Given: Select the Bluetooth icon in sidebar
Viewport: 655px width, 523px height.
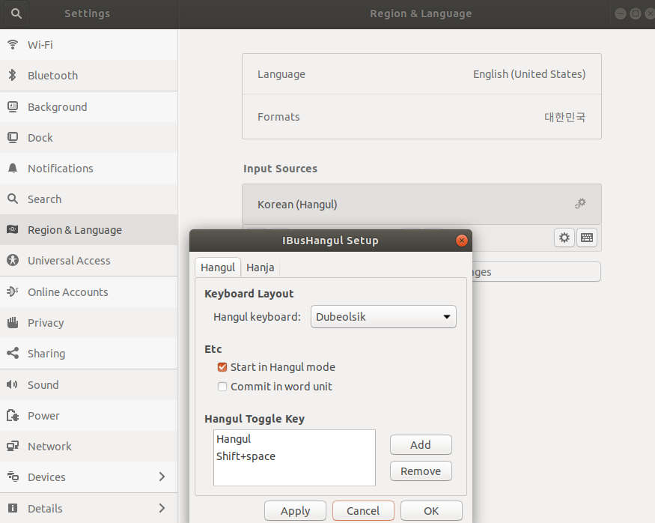Looking at the screenshot, I should [13, 75].
